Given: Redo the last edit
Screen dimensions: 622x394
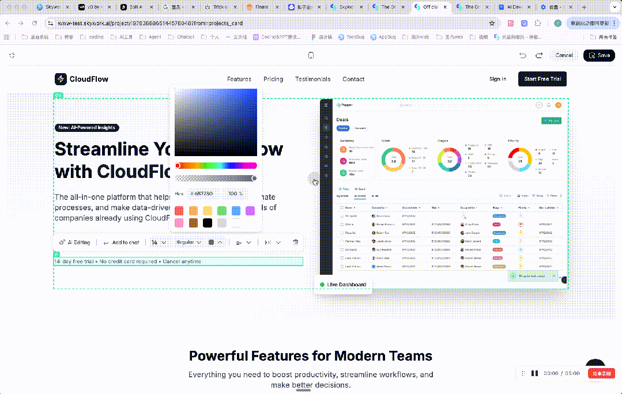Looking at the screenshot, I should click(x=539, y=55).
